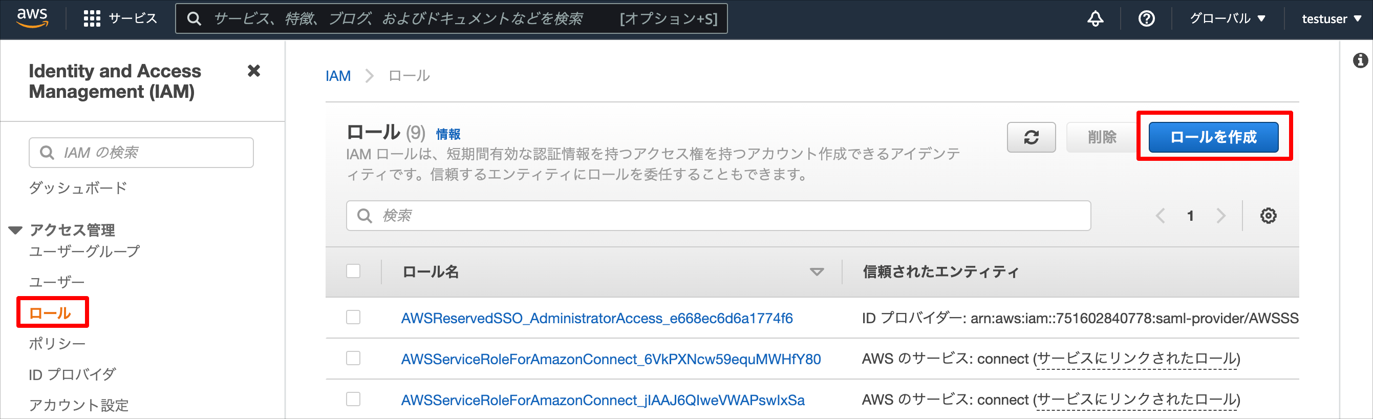Click the 信頼されたエンティティ column header
1373x419 pixels.
pos(941,272)
